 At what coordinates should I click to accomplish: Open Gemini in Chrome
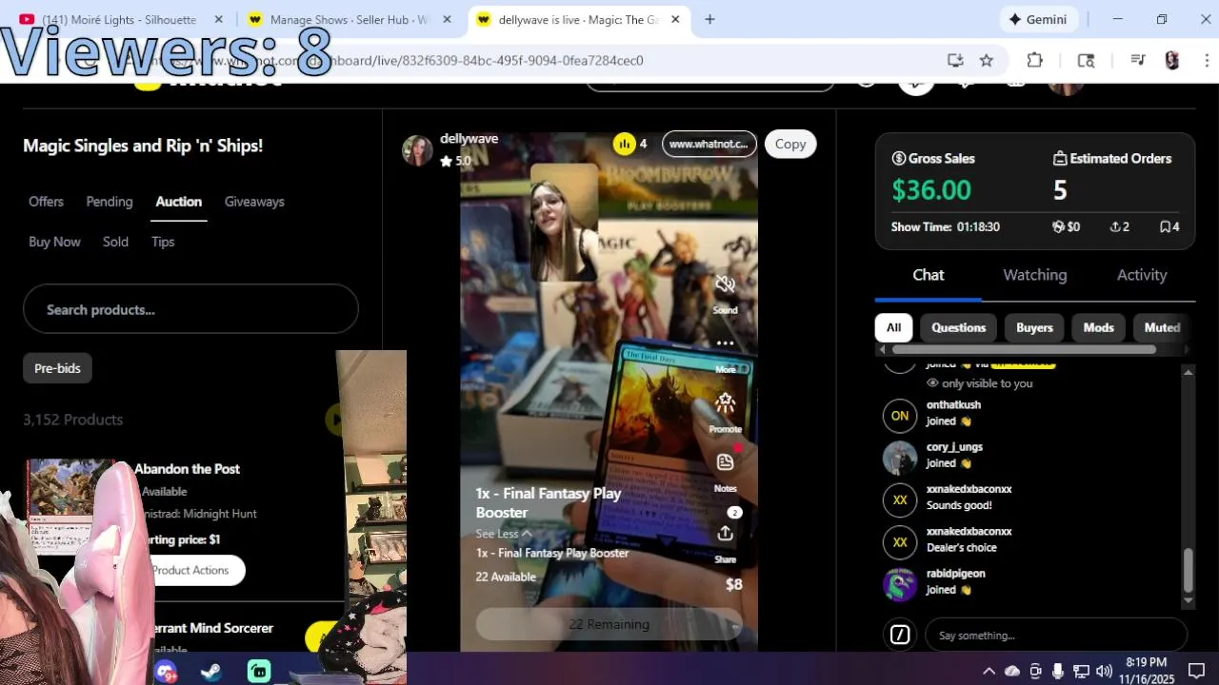point(1038,19)
